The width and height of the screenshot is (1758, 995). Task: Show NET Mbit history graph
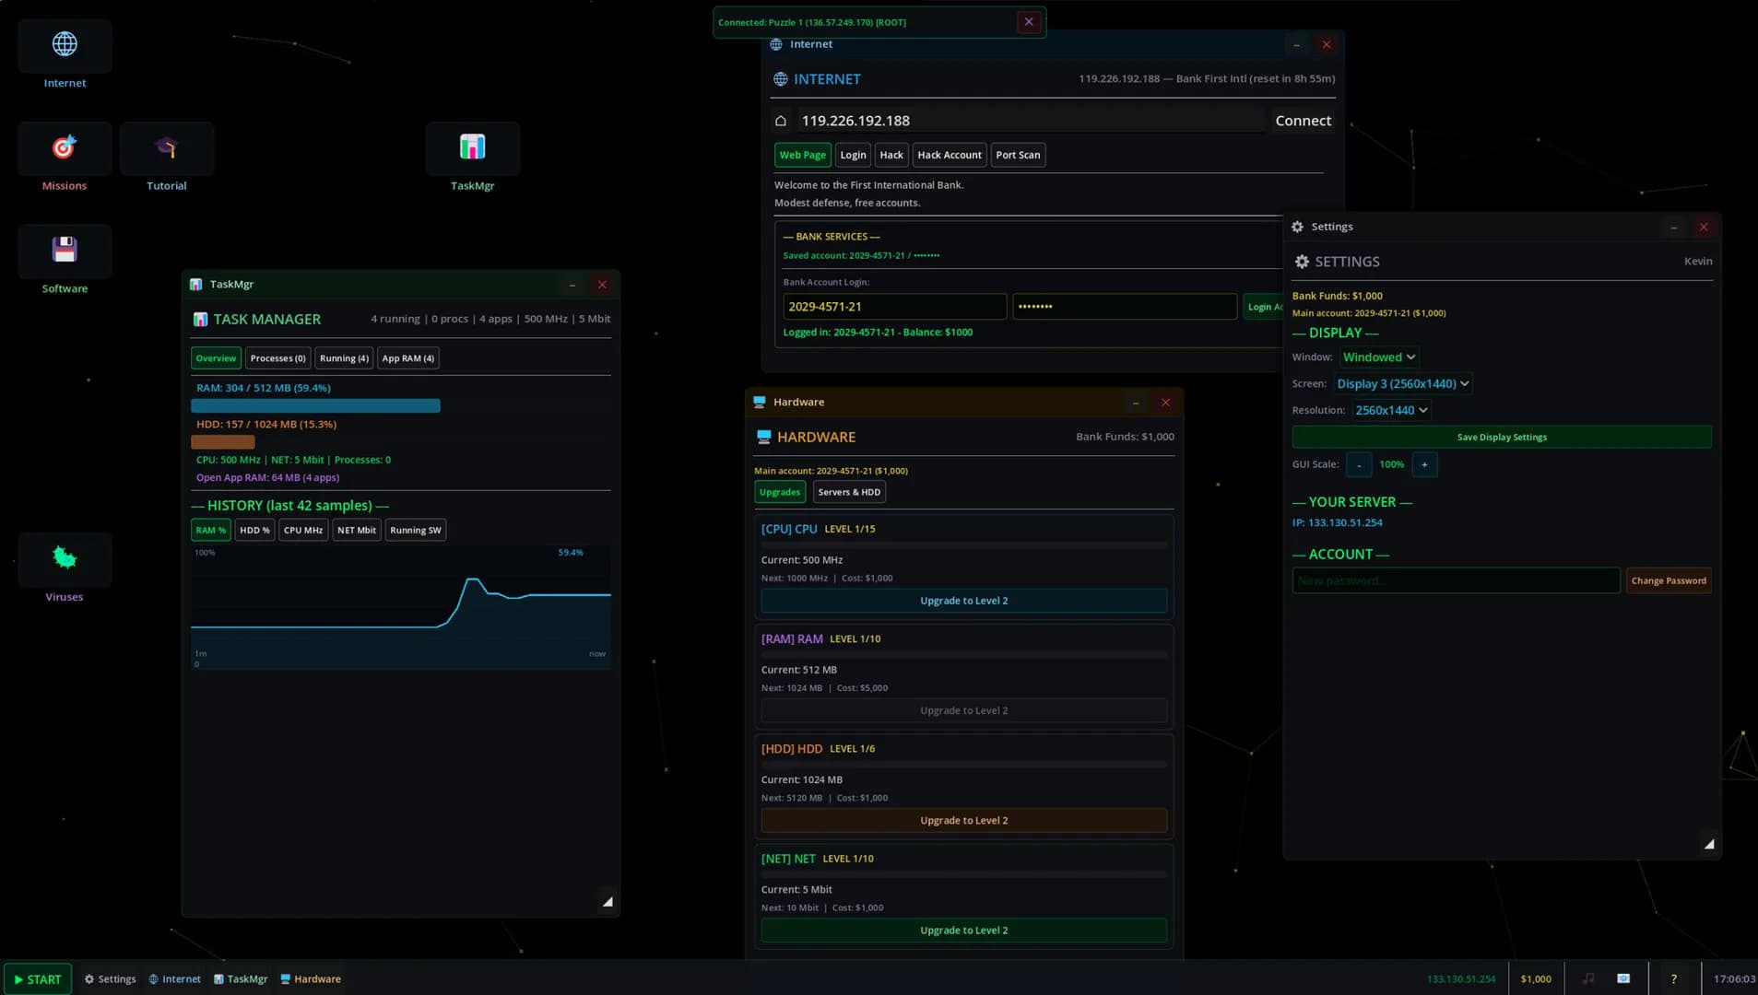[357, 530]
